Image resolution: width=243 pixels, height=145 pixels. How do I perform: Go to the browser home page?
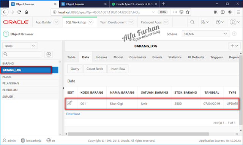point(26,12)
